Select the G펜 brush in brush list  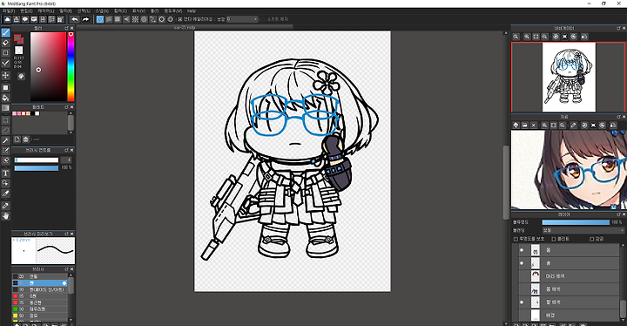tap(39, 296)
